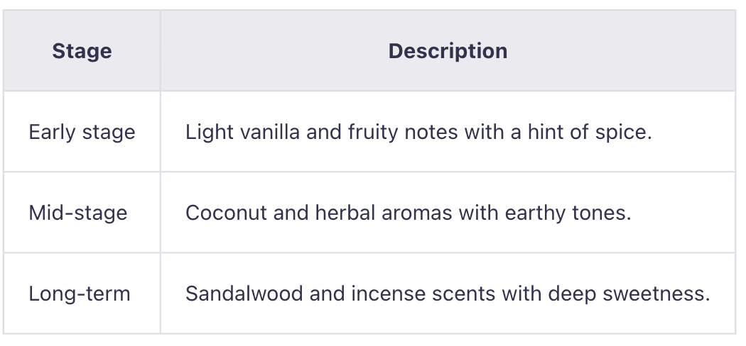Click the Mid-stage description cell
The width and height of the screenshot is (746, 346).
click(x=409, y=213)
